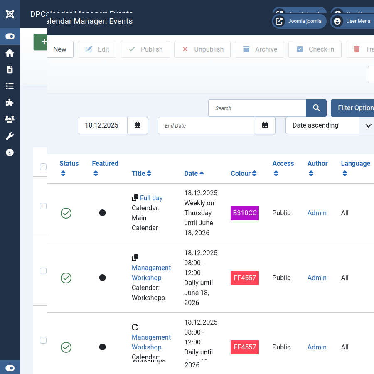Viewport: 374px width, 374px height.
Task: Tick the checkbox for Full day event
Action: pos(43,206)
